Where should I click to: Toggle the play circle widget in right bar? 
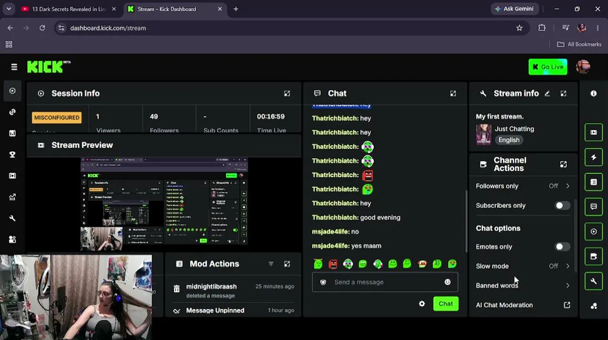point(594,232)
